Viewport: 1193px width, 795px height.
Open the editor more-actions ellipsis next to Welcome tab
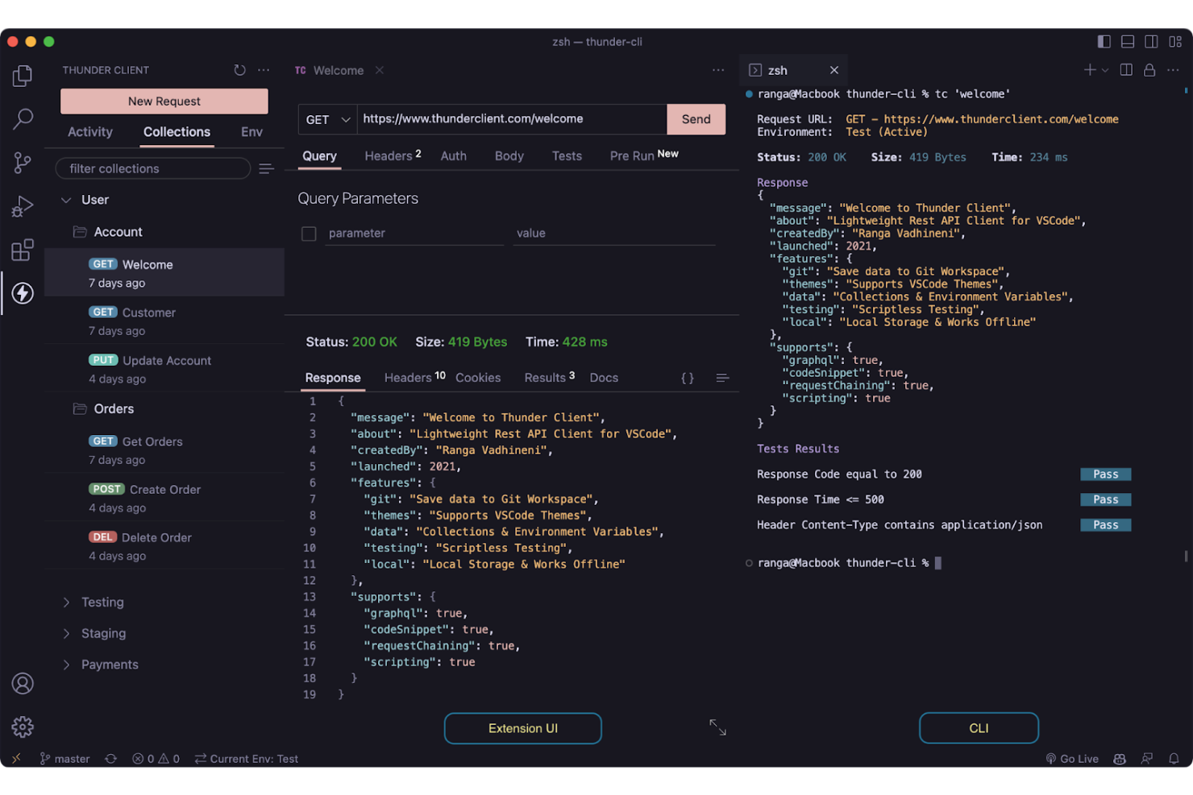click(718, 70)
